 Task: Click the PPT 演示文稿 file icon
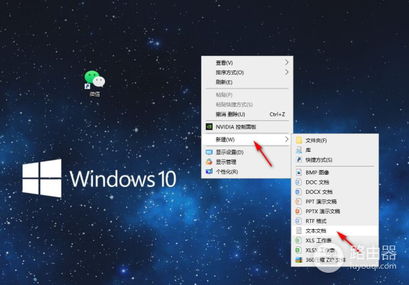coord(299,202)
